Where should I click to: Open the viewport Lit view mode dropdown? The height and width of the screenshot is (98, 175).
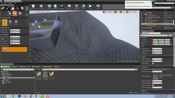tap(43, 12)
